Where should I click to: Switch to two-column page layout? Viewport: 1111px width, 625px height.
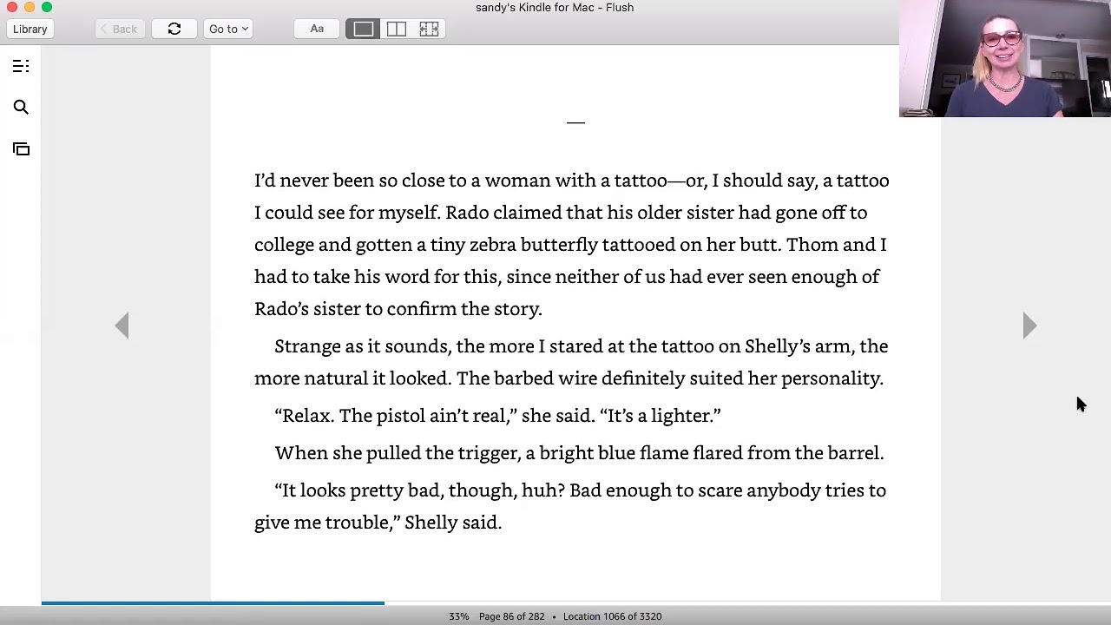[397, 29]
